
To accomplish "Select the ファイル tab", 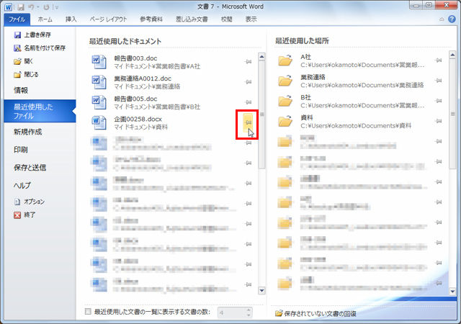I will pyautogui.click(x=17, y=19).
